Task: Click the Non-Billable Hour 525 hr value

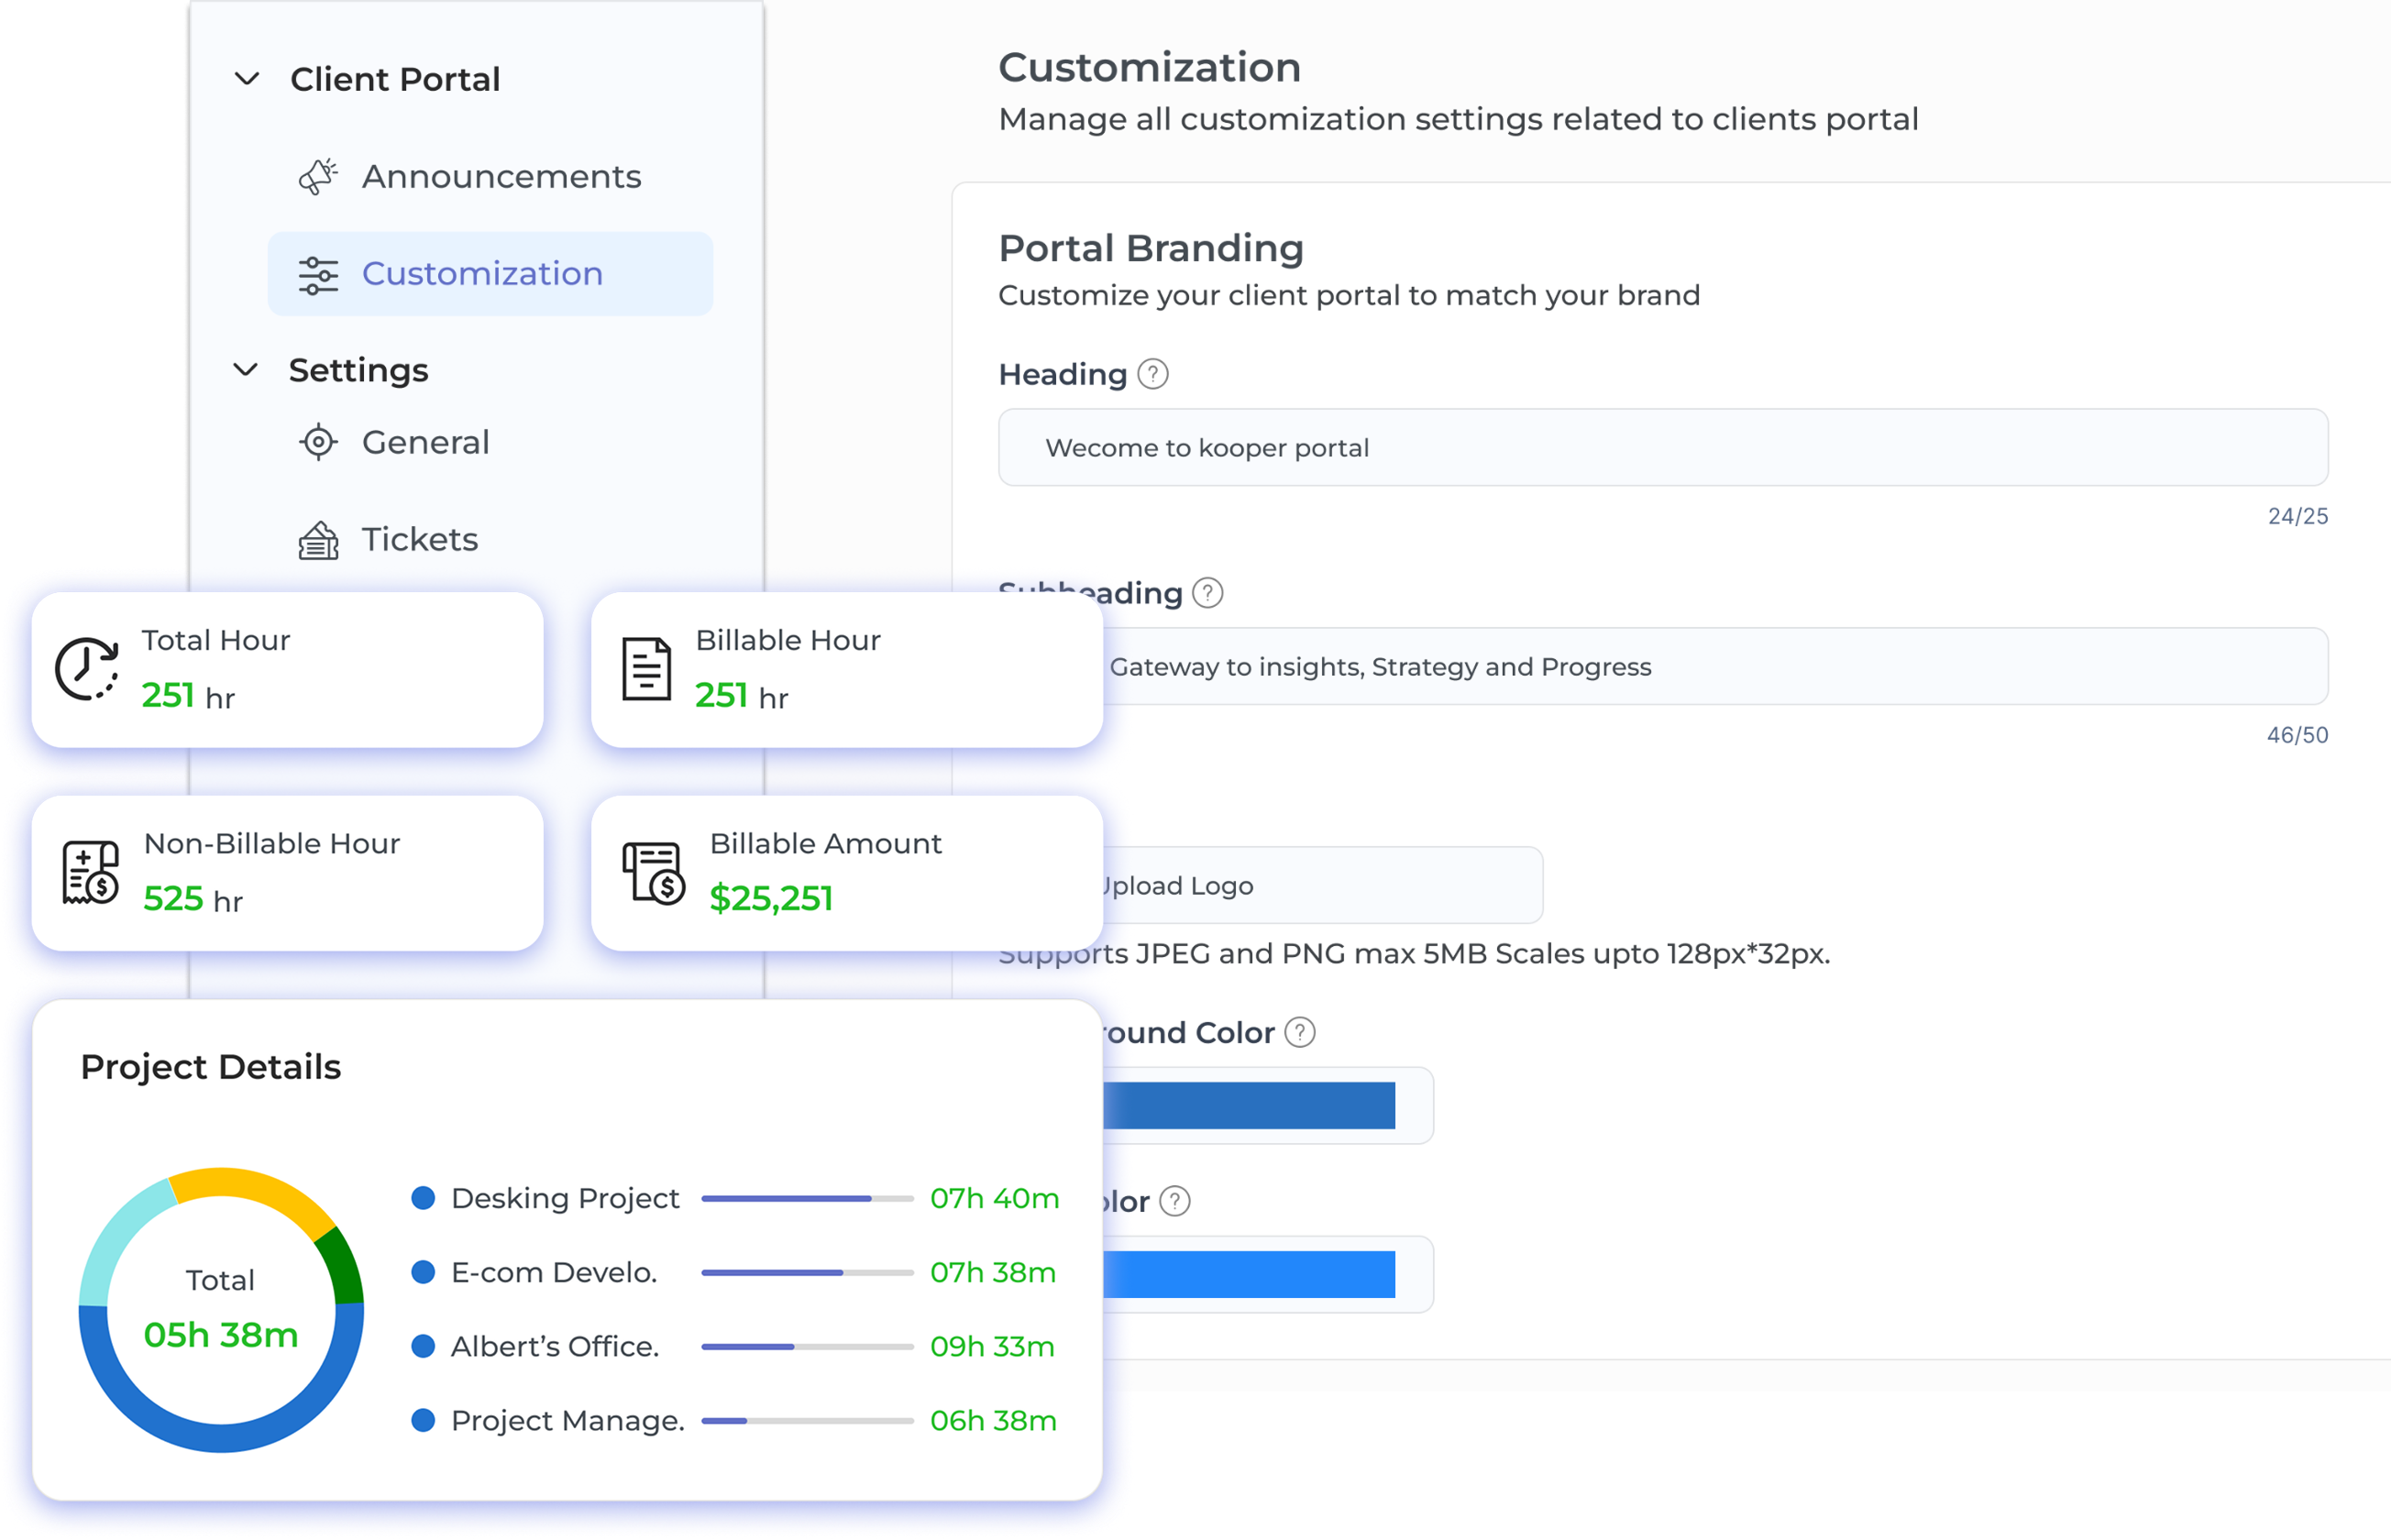Action: pos(193,899)
